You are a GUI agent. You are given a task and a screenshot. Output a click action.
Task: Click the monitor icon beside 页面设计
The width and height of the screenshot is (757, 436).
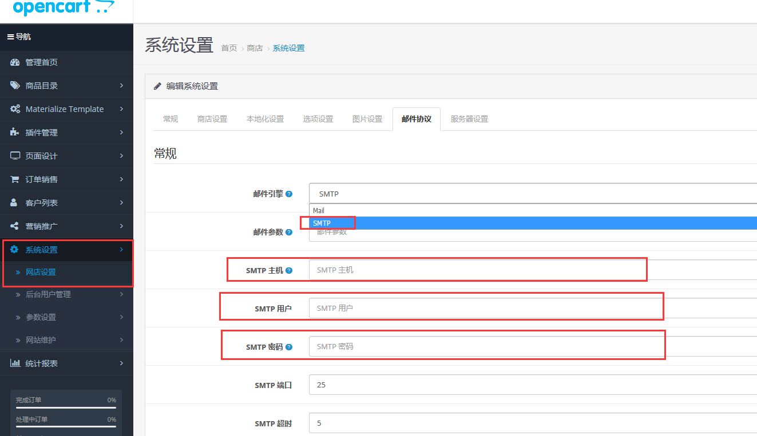click(15, 156)
